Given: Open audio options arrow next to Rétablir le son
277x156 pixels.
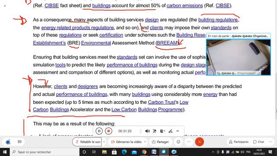Looking at the screenshot, I should pos(104,142).
